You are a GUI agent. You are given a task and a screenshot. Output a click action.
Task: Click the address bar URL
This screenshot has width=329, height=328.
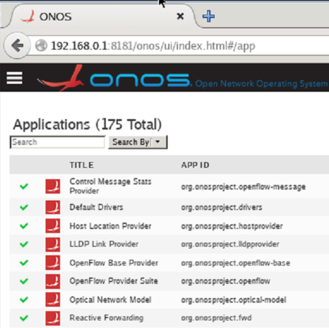click(x=153, y=46)
